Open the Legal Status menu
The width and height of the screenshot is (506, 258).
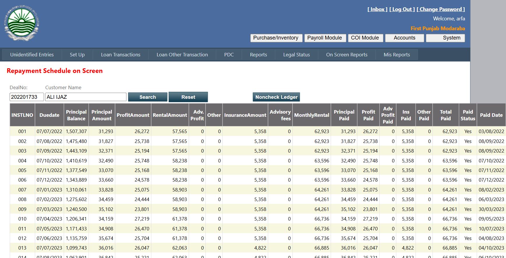click(x=297, y=55)
